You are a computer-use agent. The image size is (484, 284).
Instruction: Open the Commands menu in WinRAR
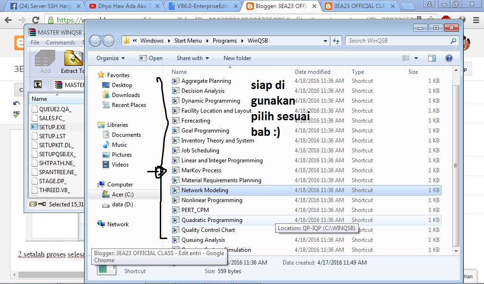(x=60, y=42)
